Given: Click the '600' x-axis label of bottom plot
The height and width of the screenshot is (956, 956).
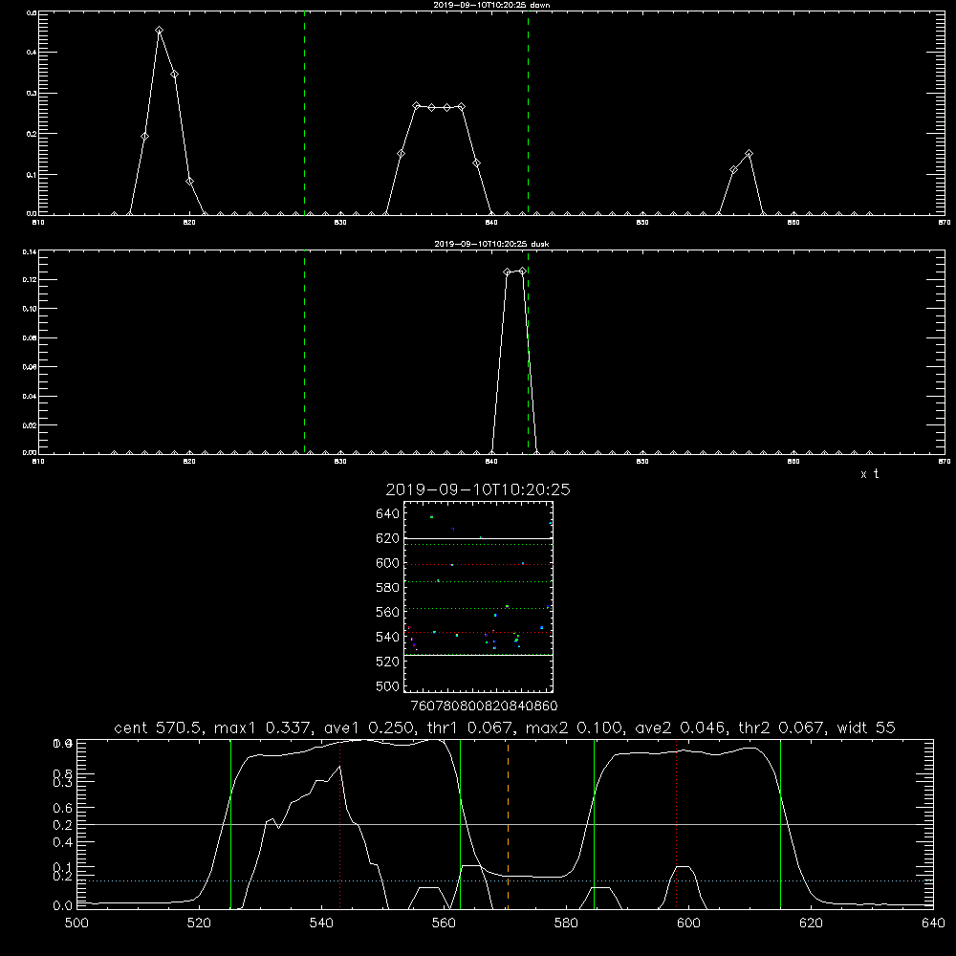Looking at the screenshot, I should (x=688, y=923).
